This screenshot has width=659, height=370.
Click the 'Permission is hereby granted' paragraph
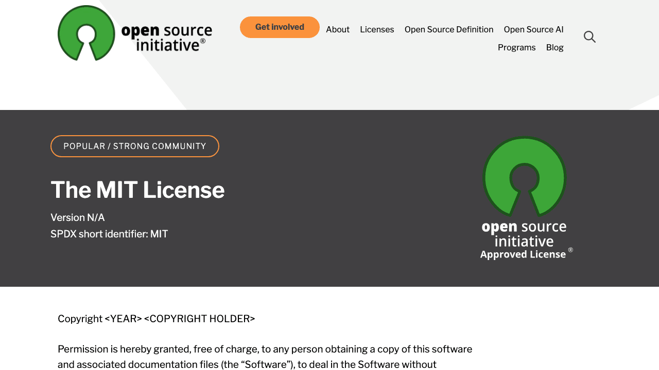click(x=265, y=357)
